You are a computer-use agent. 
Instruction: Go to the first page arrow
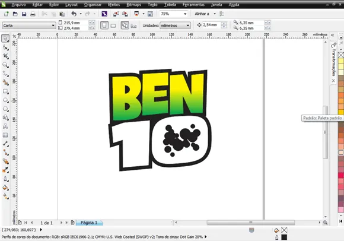click(x=26, y=223)
